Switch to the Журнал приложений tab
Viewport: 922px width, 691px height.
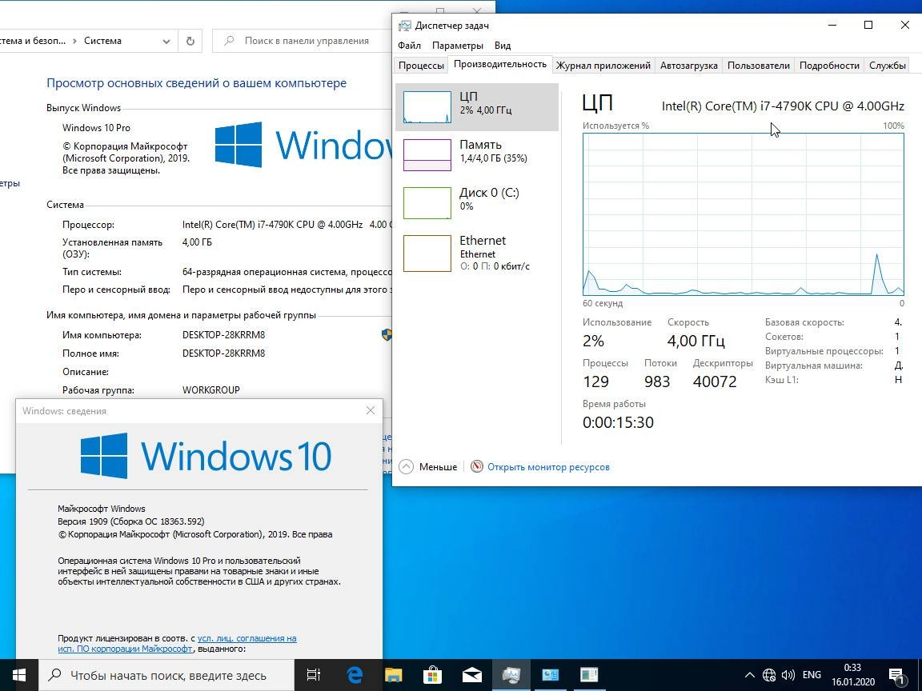603,66
